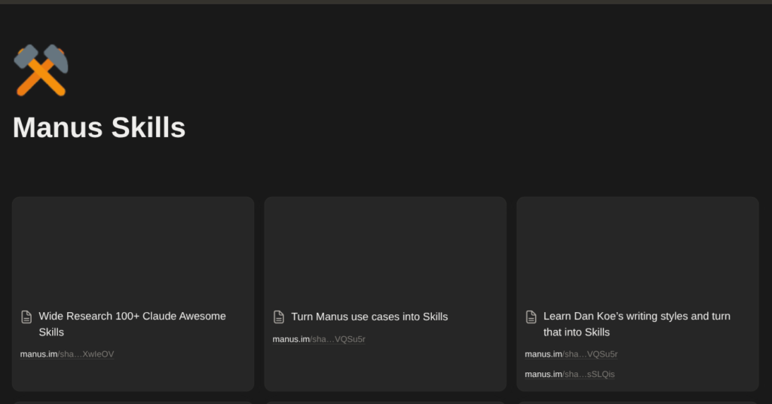Follow the manus.im link in Turn Manus card
The height and width of the screenshot is (404, 772).
click(x=319, y=339)
